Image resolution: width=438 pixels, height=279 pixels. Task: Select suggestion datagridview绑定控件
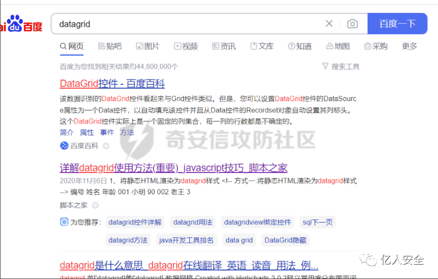[257, 222]
